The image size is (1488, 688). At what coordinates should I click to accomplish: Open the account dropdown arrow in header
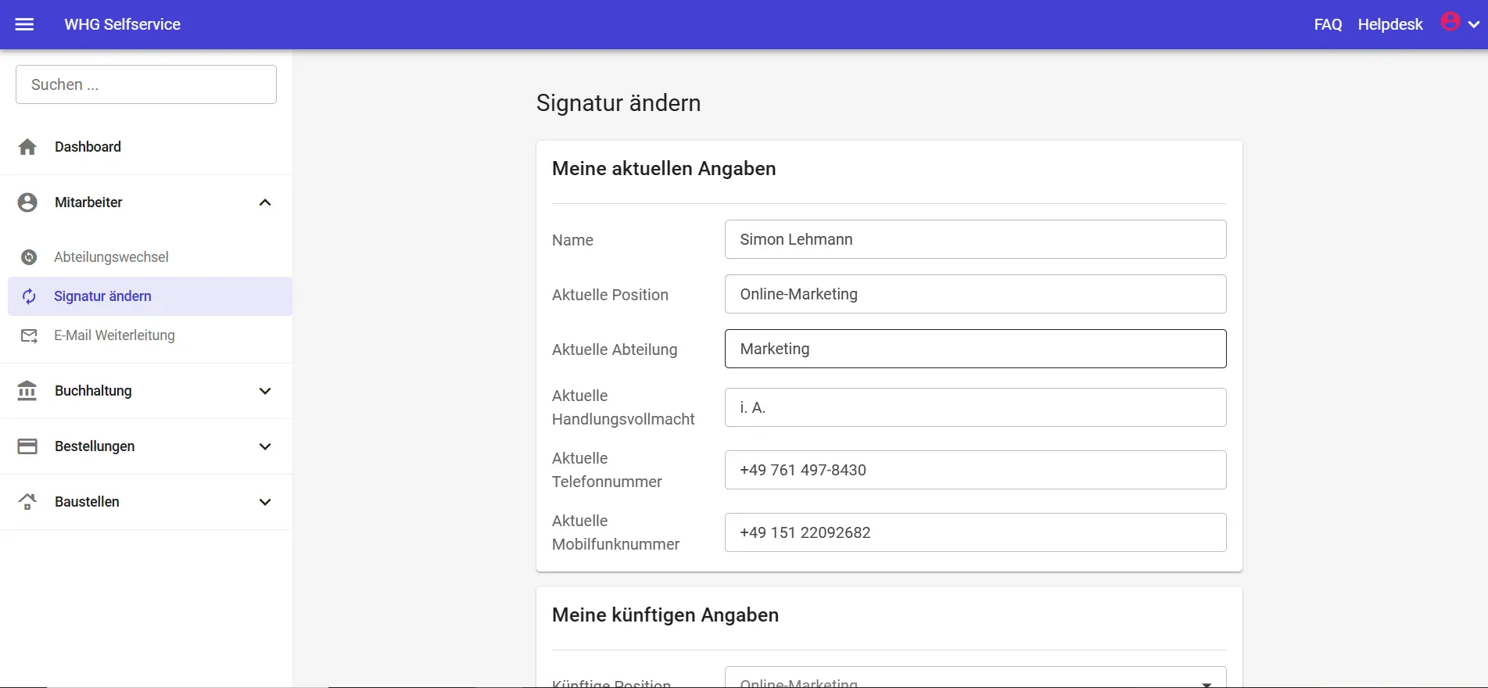[x=1474, y=25]
